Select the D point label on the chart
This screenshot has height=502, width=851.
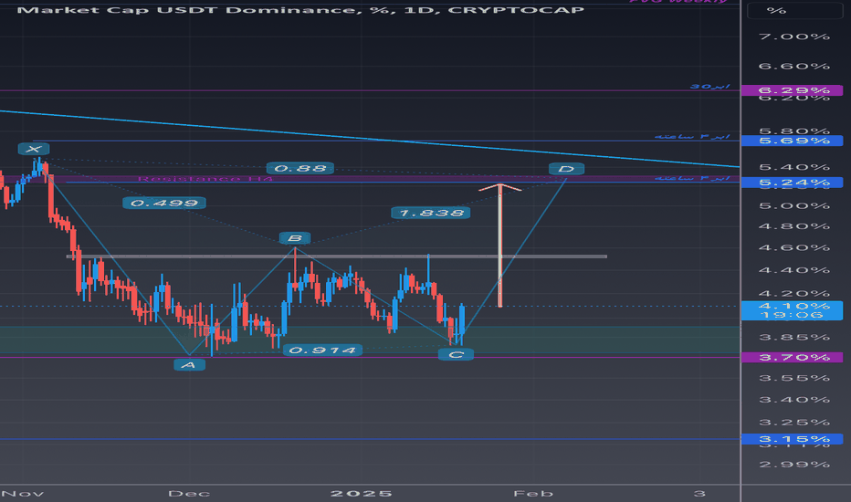click(x=566, y=169)
